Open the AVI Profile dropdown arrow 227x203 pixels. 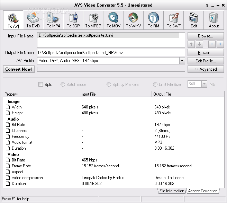[x=182, y=61]
